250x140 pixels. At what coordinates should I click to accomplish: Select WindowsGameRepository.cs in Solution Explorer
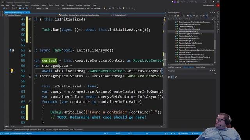click(188, 31)
